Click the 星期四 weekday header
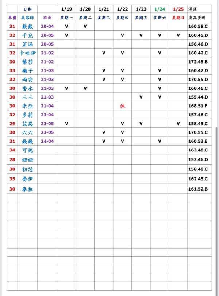 pyautogui.click(x=122, y=18)
